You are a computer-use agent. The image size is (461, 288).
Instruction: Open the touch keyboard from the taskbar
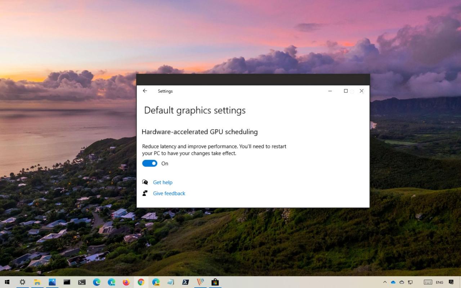pos(428,282)
